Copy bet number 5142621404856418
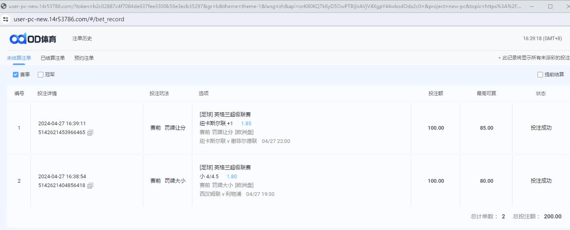Screen dimensions: 570x230 pyautogui.click(x=90, y=185)
